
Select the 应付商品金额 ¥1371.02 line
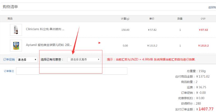point(192,77)
